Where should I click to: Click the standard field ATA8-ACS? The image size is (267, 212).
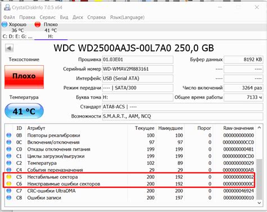[183, 107]
